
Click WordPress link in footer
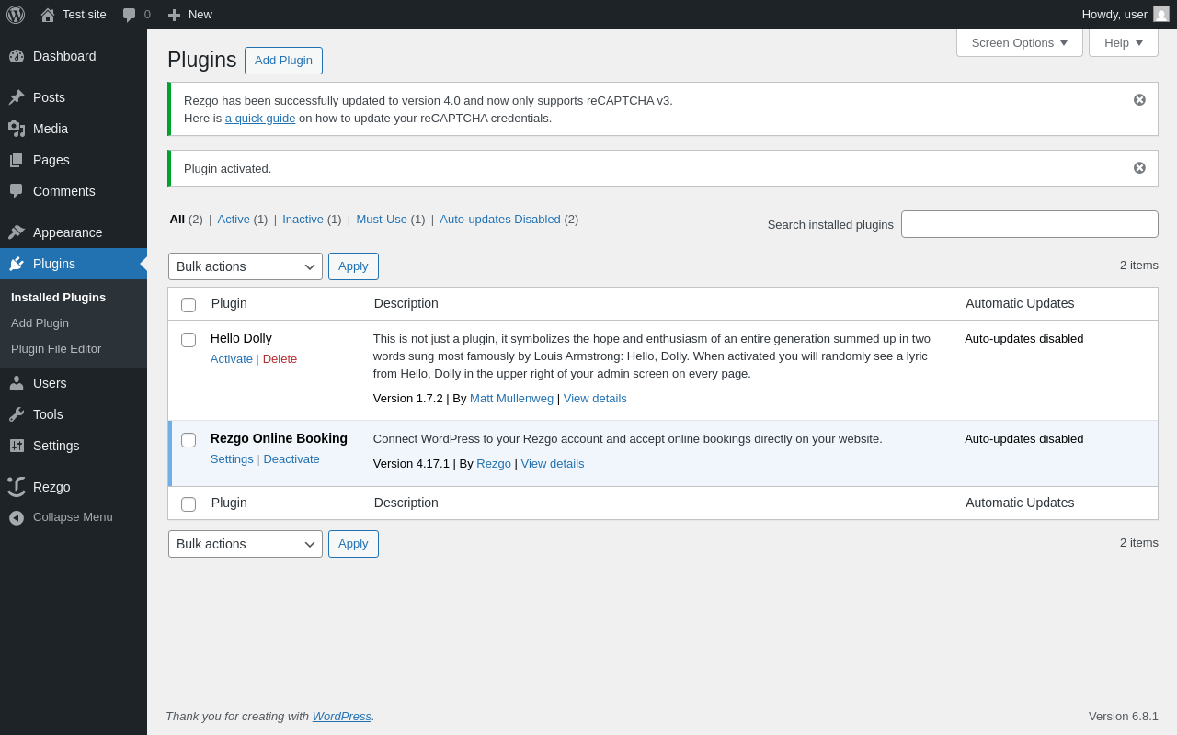pyautogui.click(x=342, y=716)
